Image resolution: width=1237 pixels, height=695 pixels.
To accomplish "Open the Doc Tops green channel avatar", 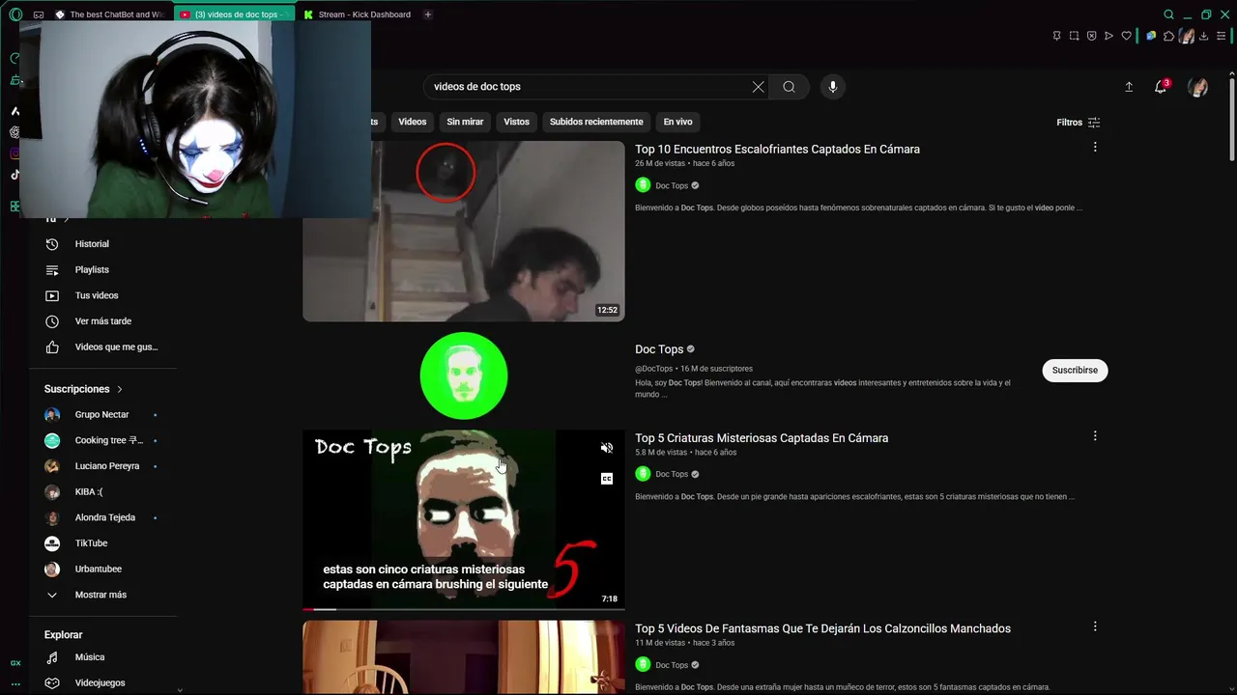I will tap(464, 375).
